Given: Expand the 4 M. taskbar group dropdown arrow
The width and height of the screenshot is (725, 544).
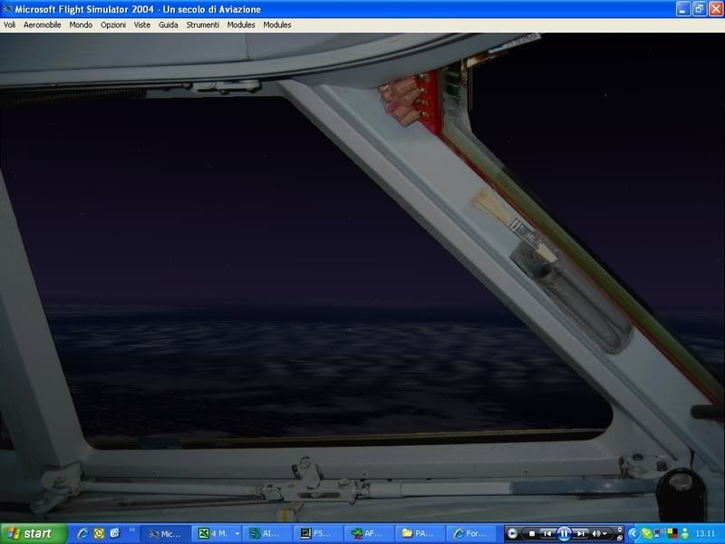Looking at the screenshot, I should click(x=237, y=534).
